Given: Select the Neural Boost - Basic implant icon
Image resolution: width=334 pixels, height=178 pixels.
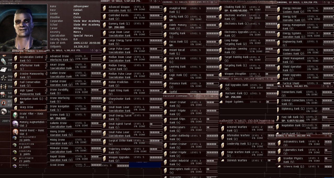Looking at the screenshot, I should 15,132.
